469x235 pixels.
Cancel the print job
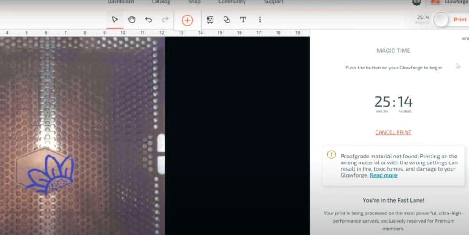(393, 132)
